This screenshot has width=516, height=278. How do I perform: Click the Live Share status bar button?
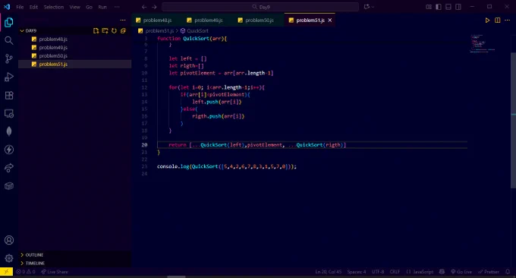tap(55, 272)
